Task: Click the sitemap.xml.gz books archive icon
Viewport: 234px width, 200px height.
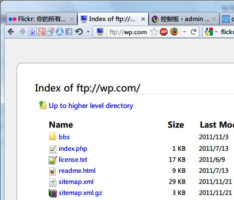Action: [53, 193]
